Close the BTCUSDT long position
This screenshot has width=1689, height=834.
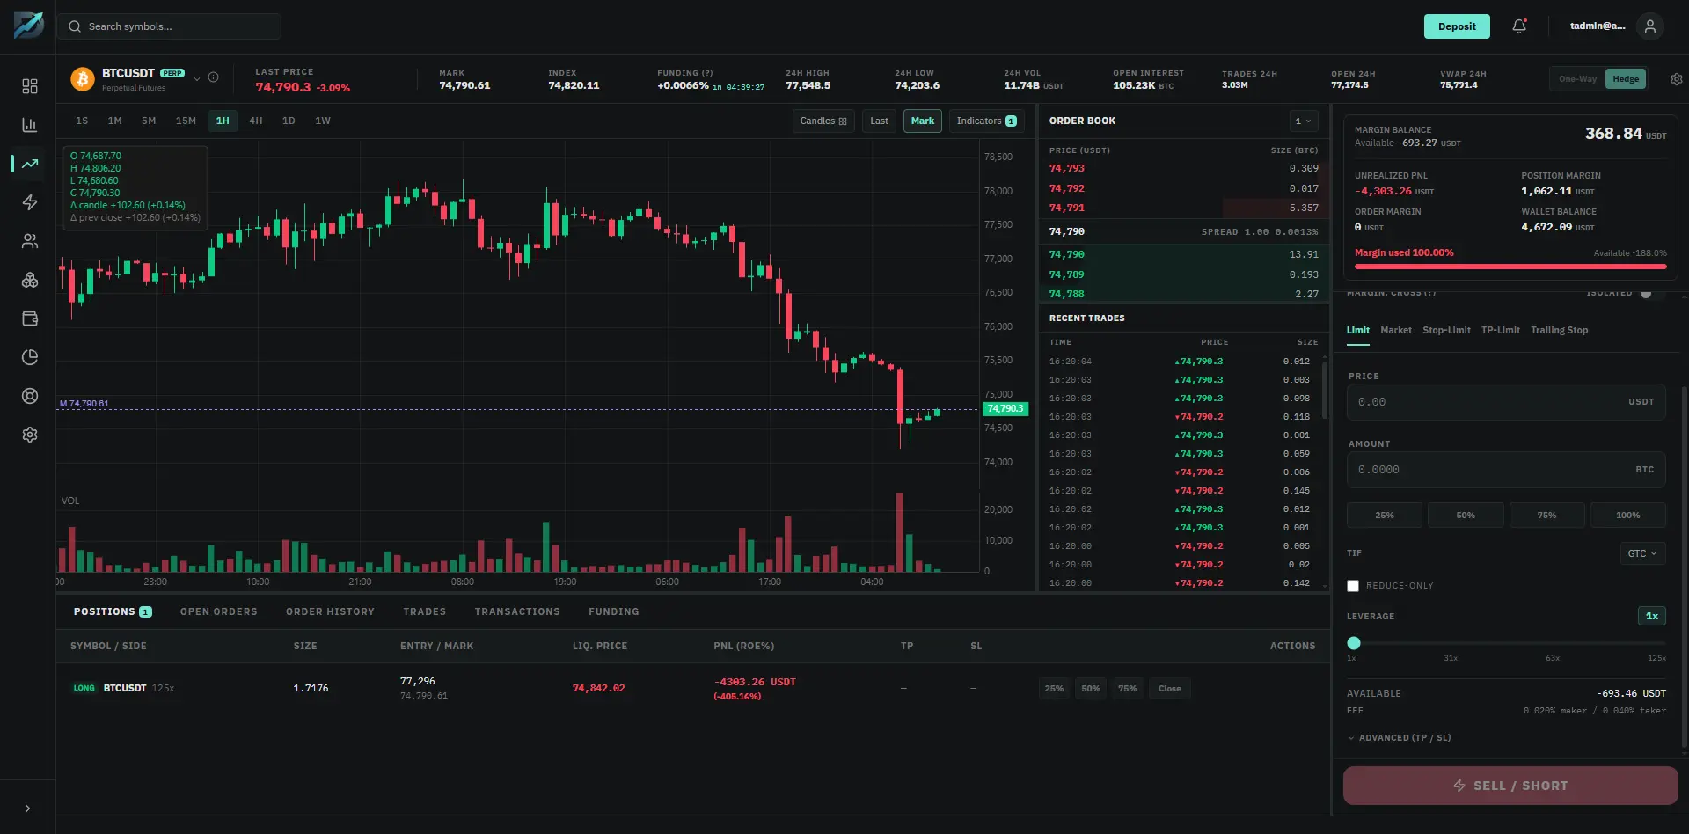(1170, 689)
